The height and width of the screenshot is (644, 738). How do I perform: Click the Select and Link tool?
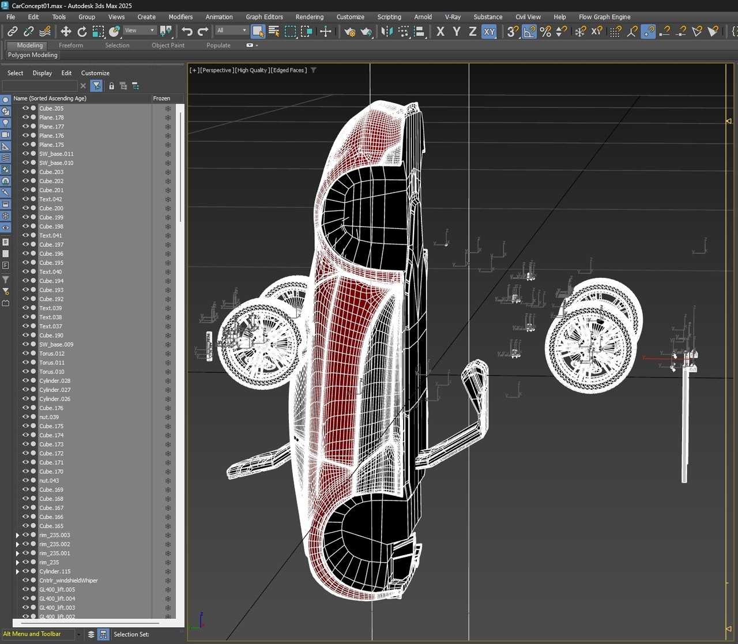click(x=12, y=31)
